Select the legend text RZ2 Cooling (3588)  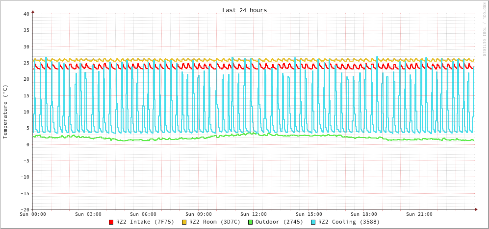[x=349, y=222]
